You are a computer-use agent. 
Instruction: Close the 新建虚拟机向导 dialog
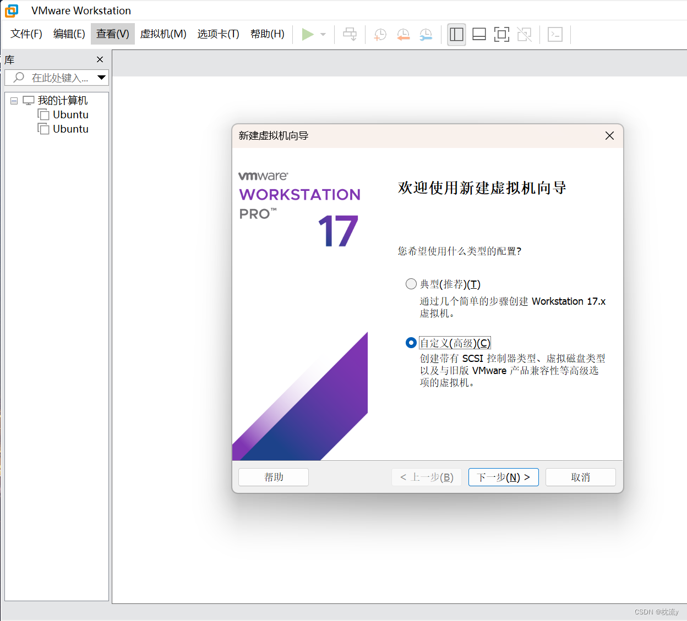609,135
